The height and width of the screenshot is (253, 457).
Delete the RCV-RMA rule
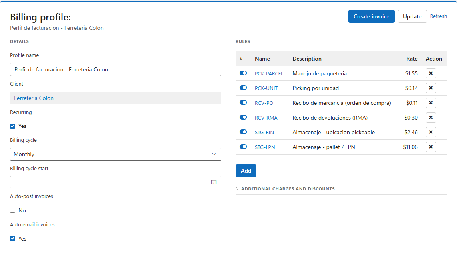(431, 118)
